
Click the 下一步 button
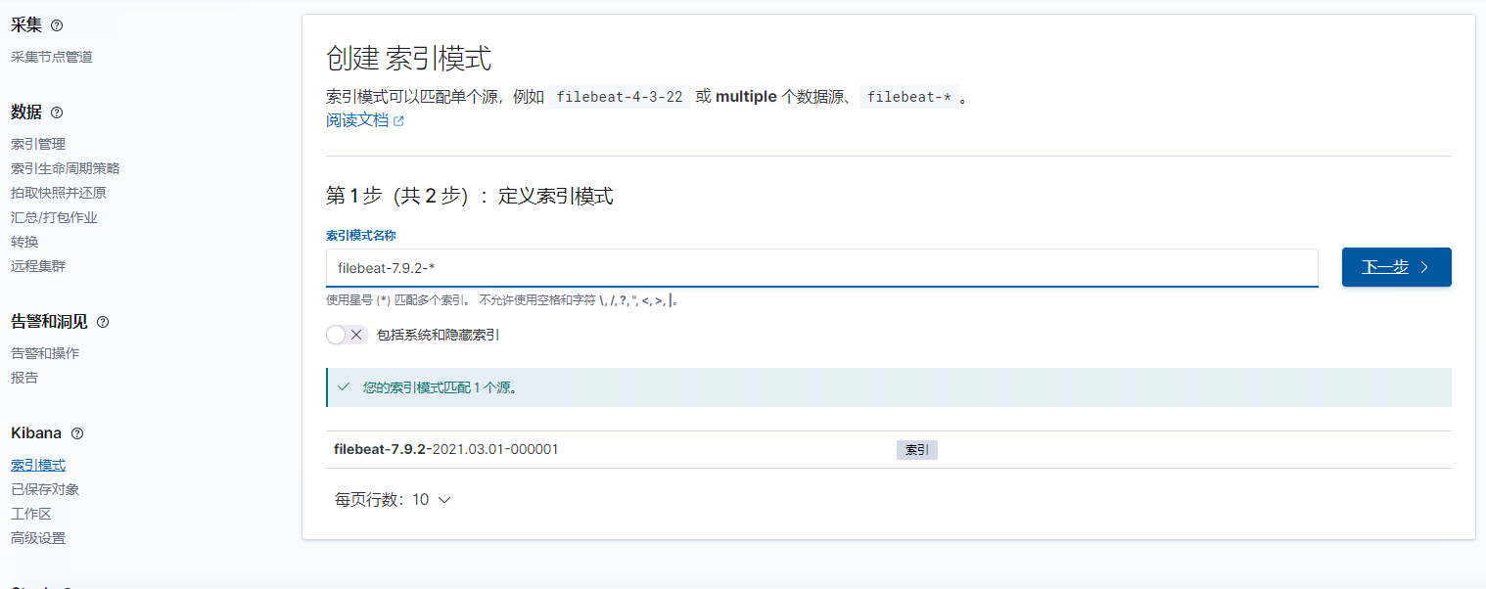pos(1396,267)
